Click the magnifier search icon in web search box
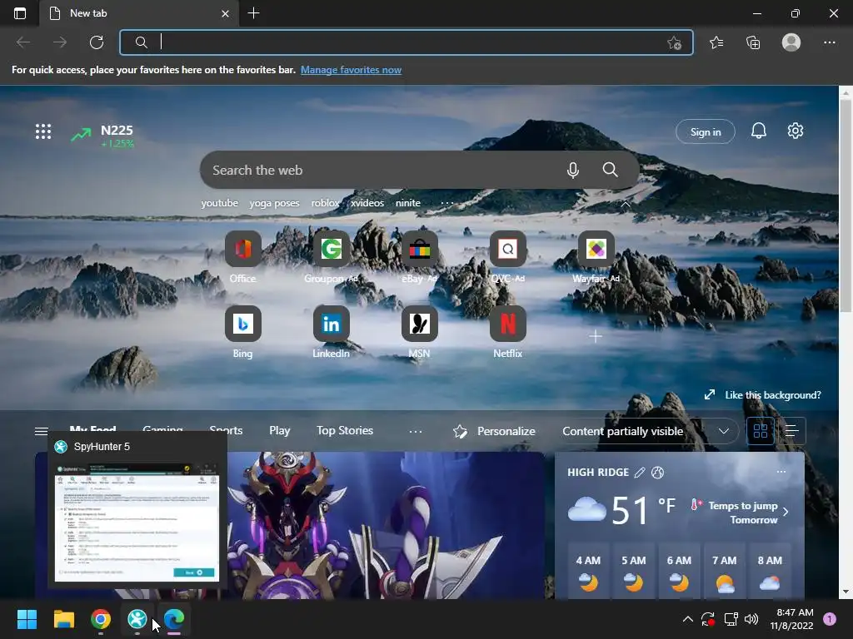 pyautogui.click(x=610, y=170)
